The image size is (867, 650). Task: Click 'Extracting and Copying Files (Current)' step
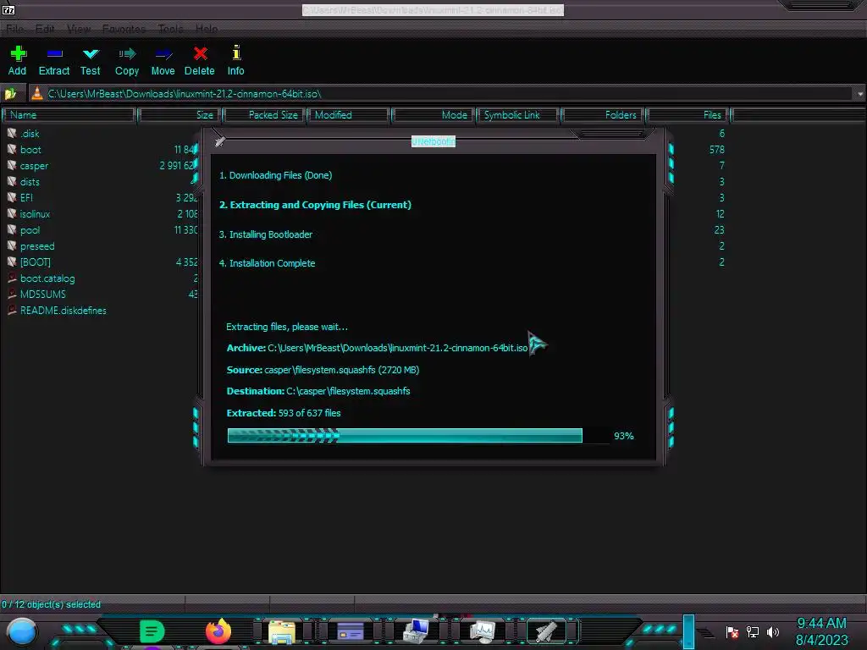(x=315, y=205)
